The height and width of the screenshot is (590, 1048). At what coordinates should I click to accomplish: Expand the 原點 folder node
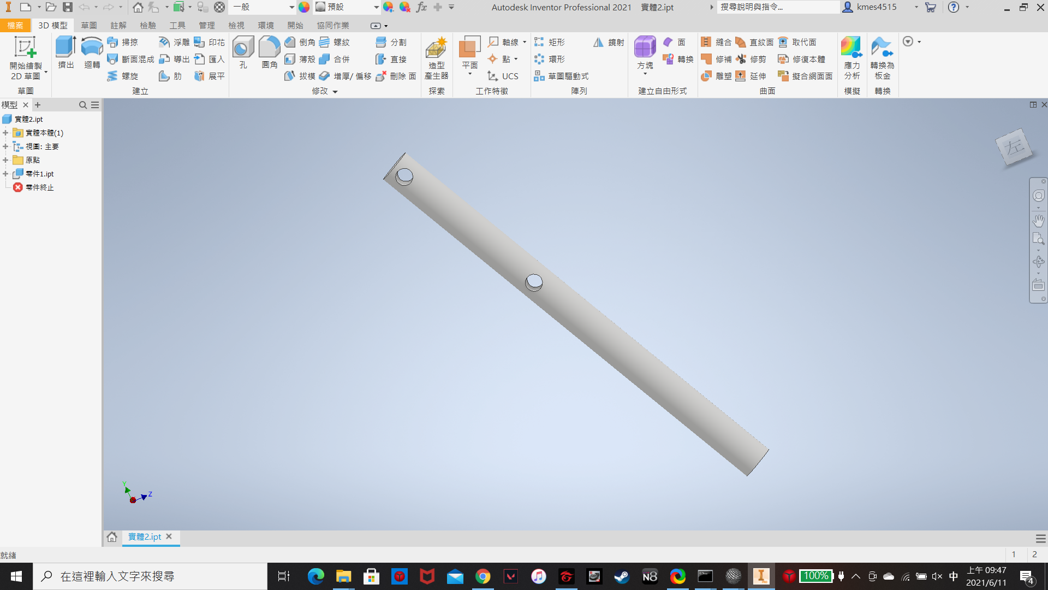(x=5, y=160)
